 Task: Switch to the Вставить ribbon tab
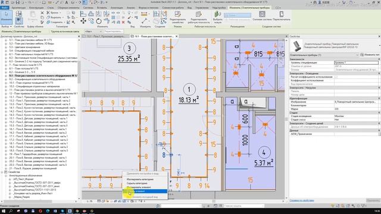(102, 8)
